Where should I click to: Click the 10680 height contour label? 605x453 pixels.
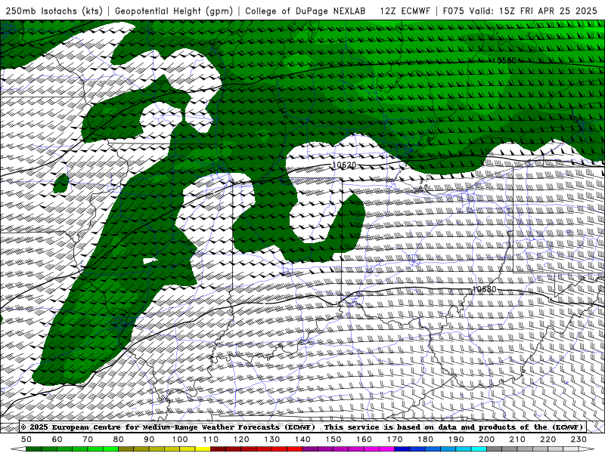tap(484, 289)
